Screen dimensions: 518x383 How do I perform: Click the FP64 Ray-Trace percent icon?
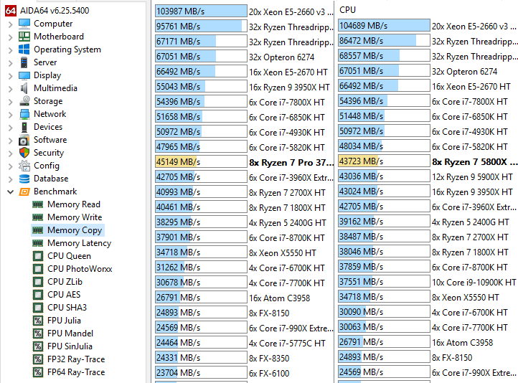point(38,372)
